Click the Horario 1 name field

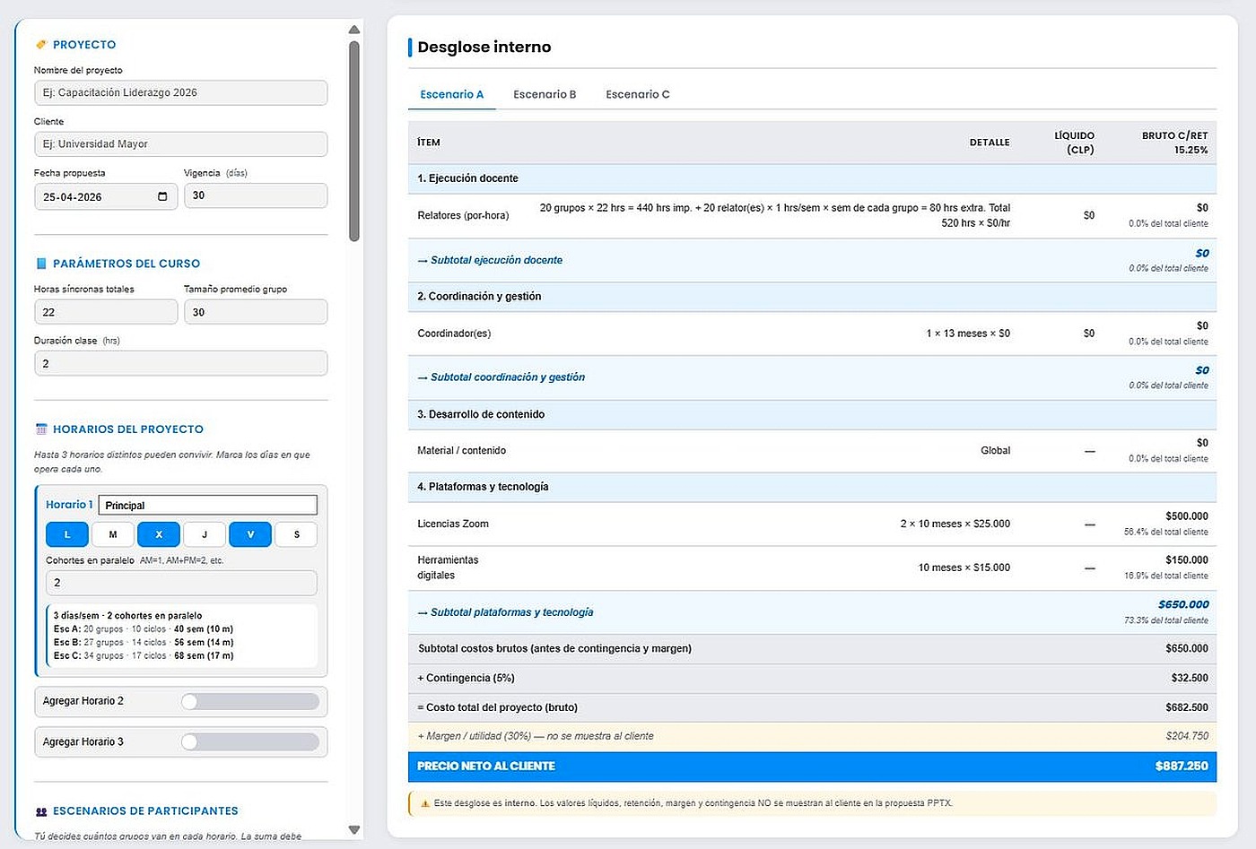coord(207,505)
